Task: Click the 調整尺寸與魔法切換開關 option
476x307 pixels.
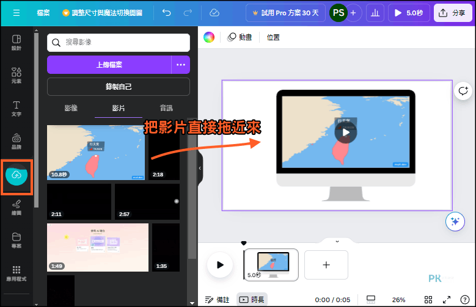Action: [102, 13]
